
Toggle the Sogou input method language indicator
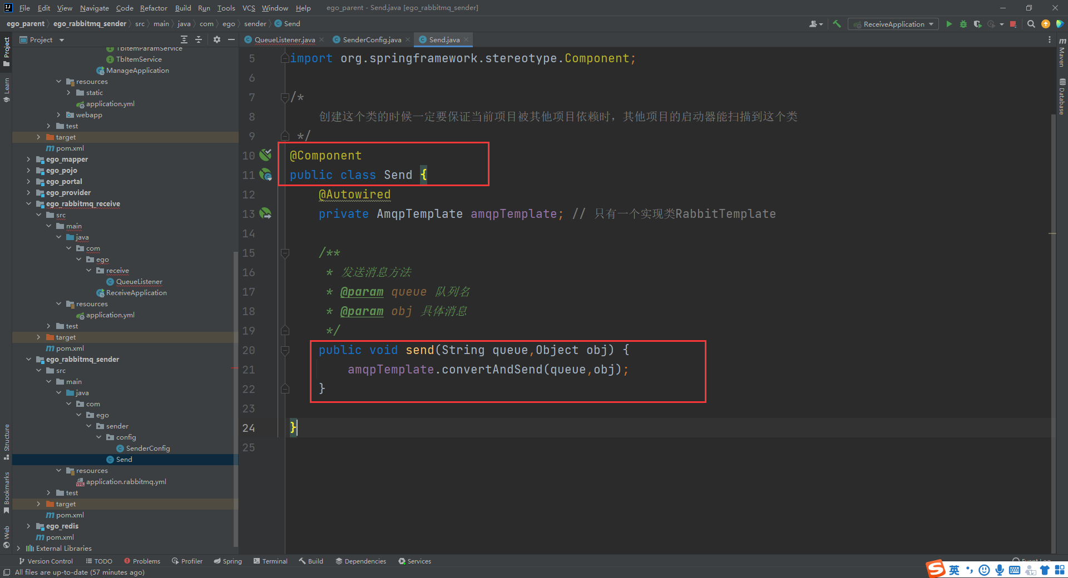click(955, 570)
